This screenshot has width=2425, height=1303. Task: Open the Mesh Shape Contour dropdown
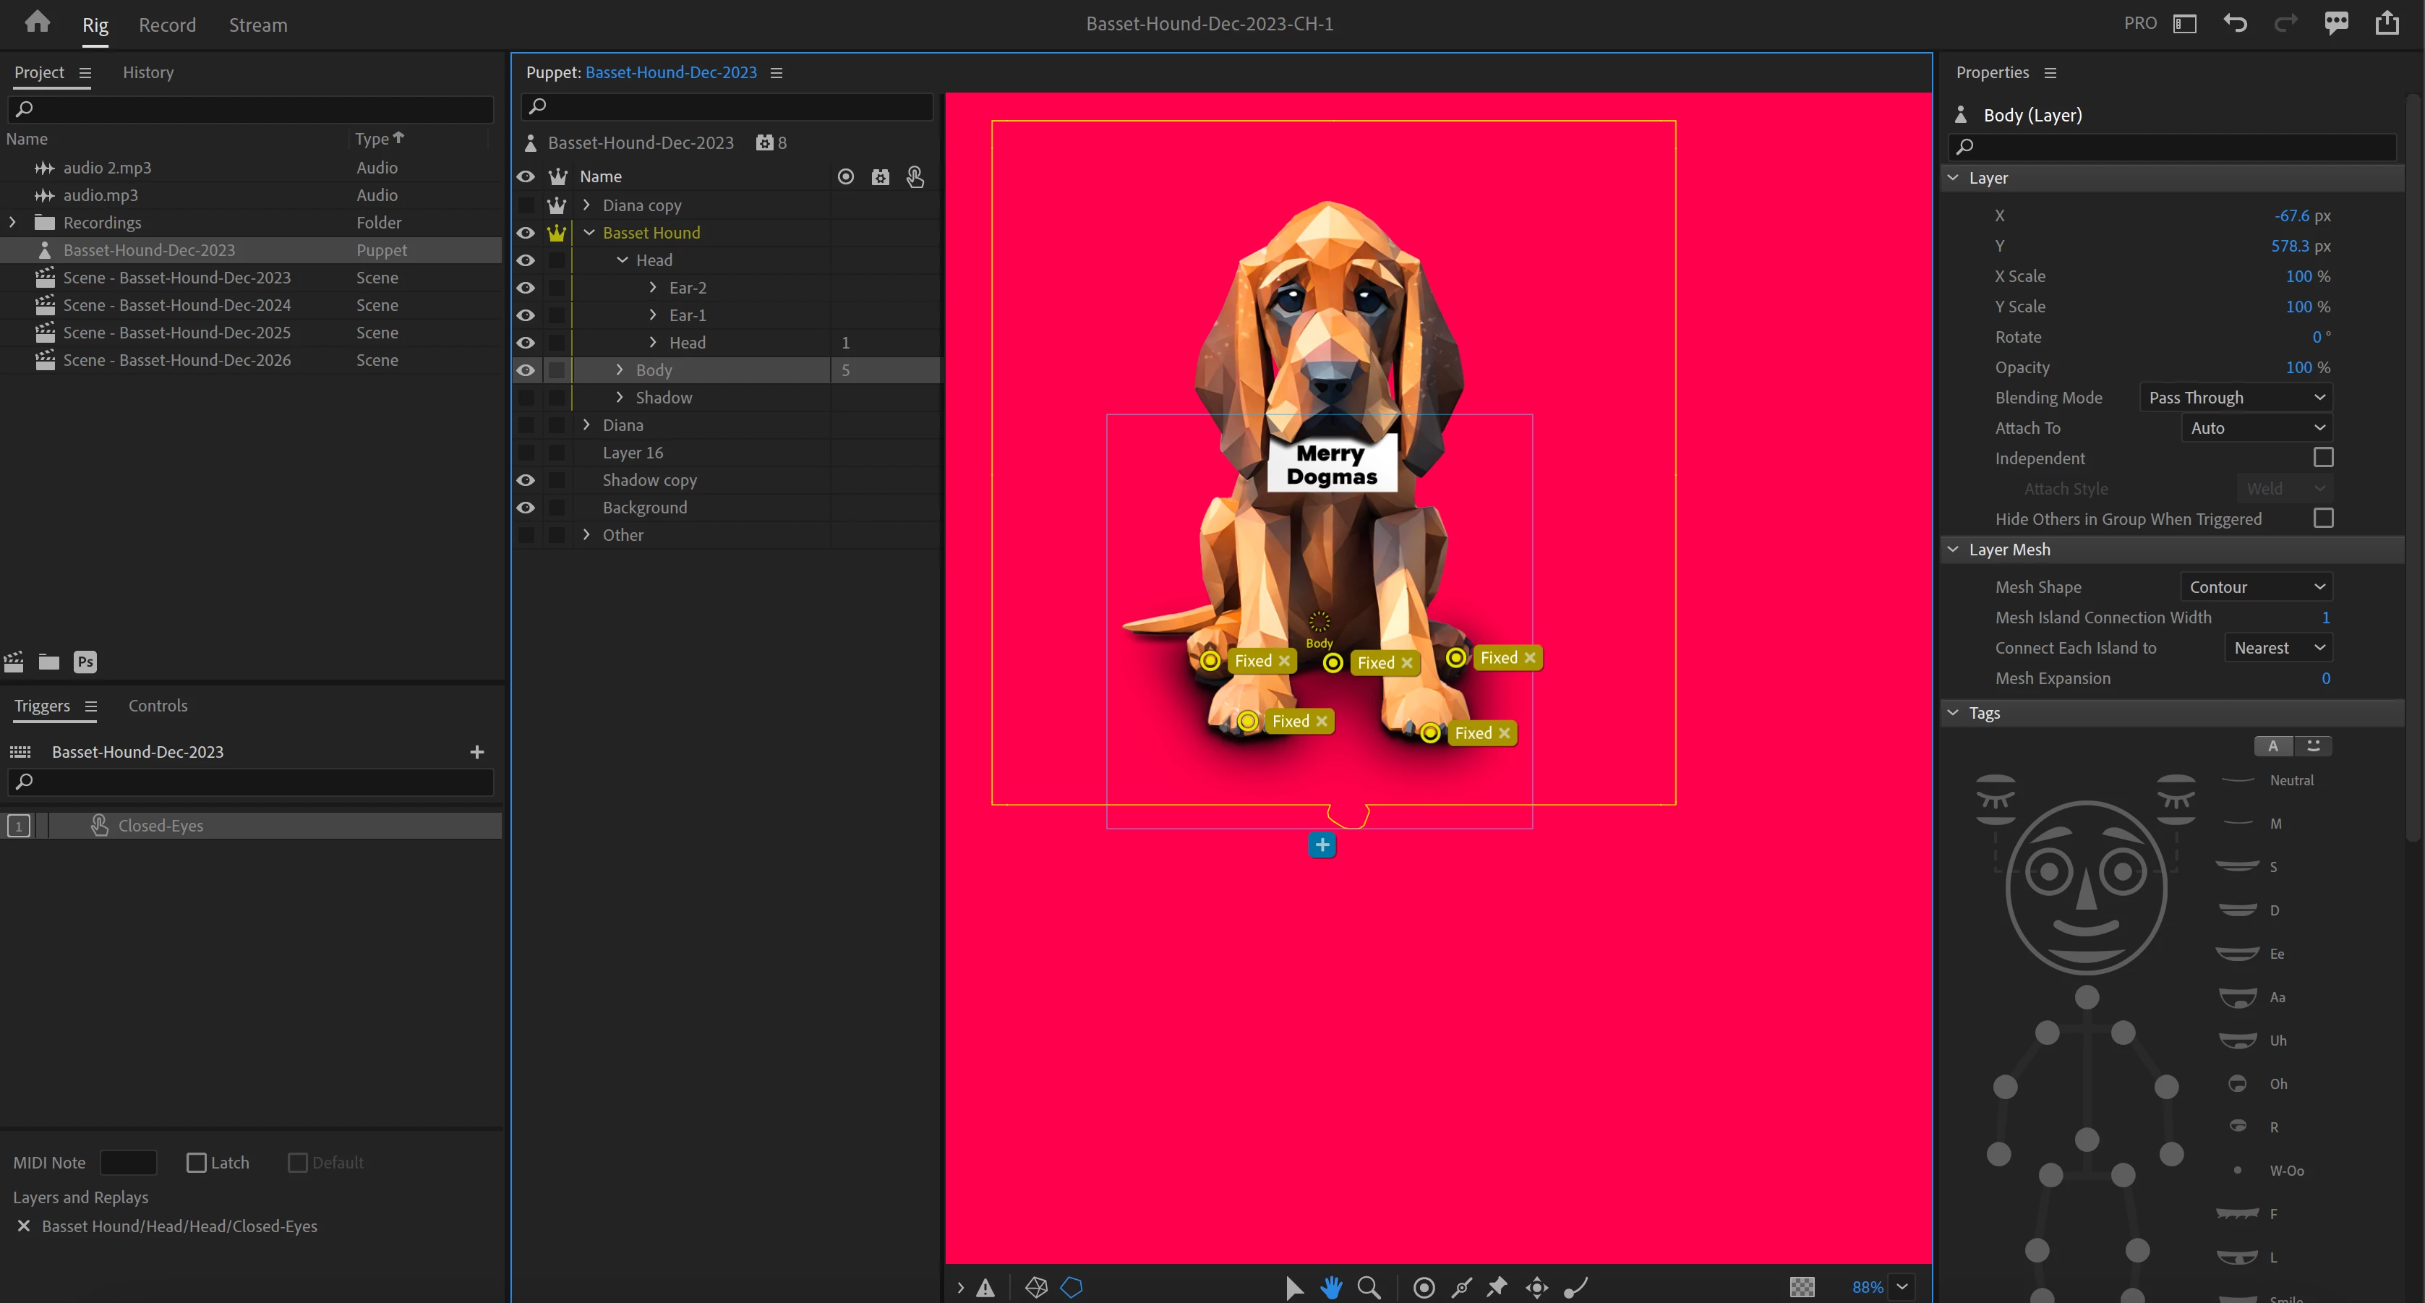[2256, 586]
